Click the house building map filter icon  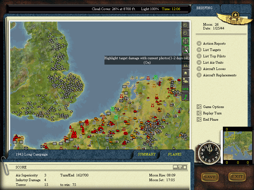click(x=185, y=73)
